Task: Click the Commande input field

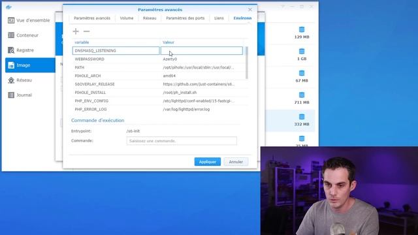Action: tap(182, 141)
